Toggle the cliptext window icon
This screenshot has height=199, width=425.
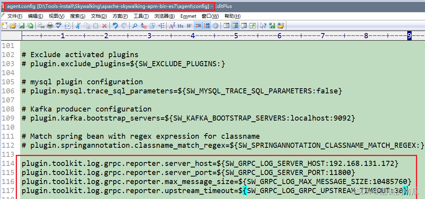point(226,26)
